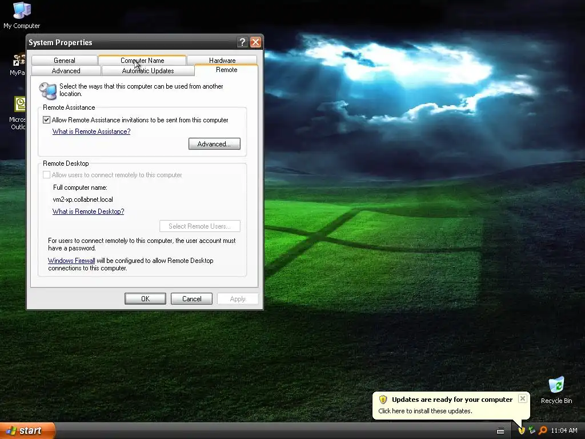The width and height of the screenshot is (585, 439).
Task: Click the help question mark button in System Properties
Action: click(242, 42)
